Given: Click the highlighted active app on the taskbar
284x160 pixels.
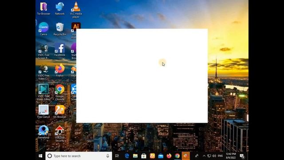Looking at the screenshot, I should [185, 156].
